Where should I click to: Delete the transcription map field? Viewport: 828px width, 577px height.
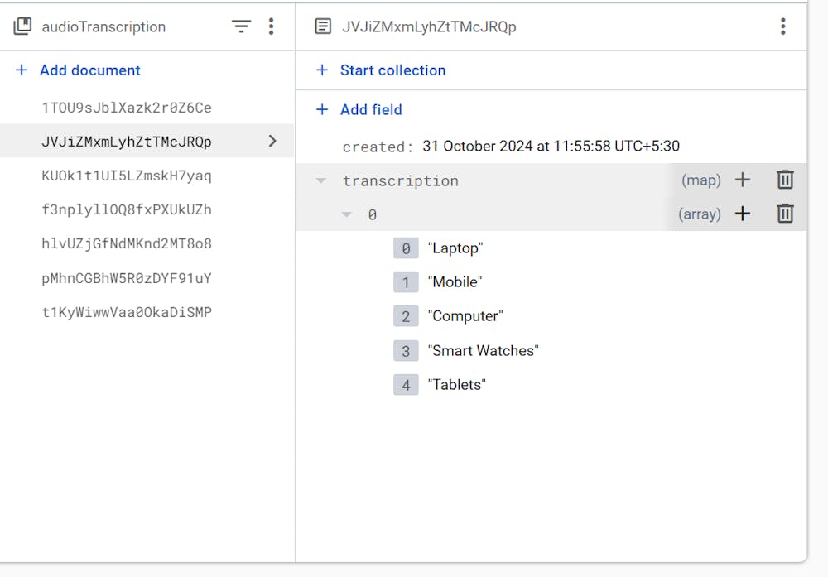pyautogui.click(x=785, y=180)
